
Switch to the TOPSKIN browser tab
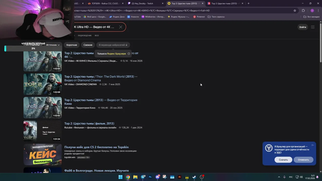click(105, 4)
